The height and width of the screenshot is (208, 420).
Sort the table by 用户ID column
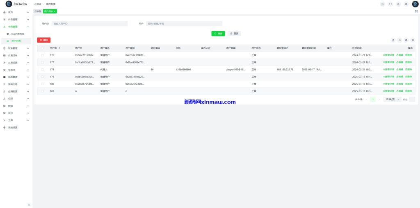[x=59, y=48]
